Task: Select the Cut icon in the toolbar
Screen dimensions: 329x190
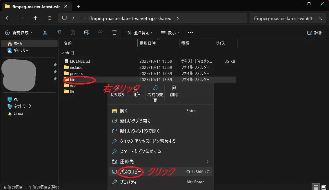Action: point(45,32)
